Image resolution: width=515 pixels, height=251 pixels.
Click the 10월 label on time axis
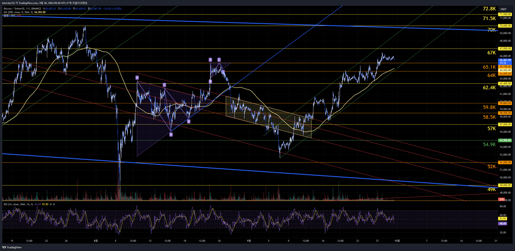[x=397, y=241]
